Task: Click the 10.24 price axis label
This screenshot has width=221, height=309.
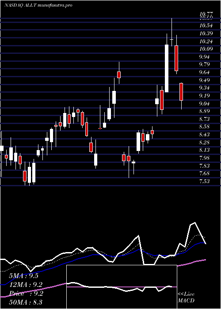Action: pos(206,41)
